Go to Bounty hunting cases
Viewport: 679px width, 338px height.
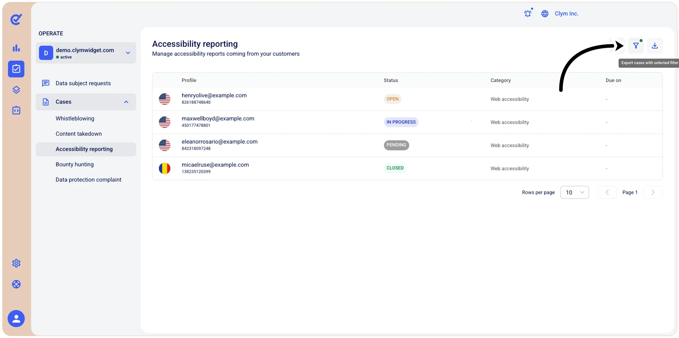(x=74, y=165)
